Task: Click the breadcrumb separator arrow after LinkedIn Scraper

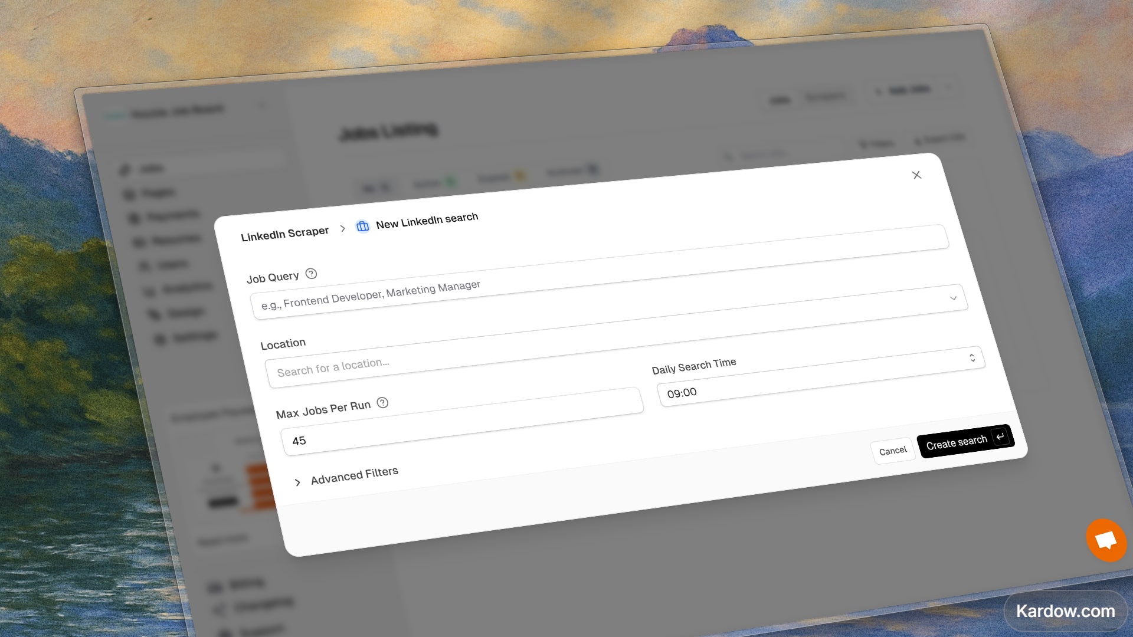Action: click(343, 229)
